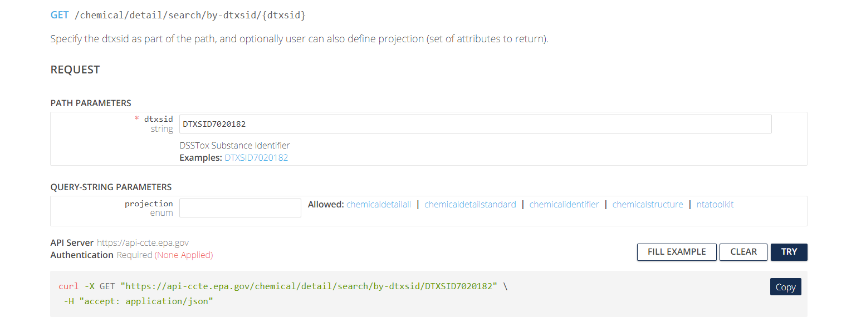Image resolution: width=856 pixels, height=327 pixels.
Task: Click the GET method label
Action: point(60,16)
